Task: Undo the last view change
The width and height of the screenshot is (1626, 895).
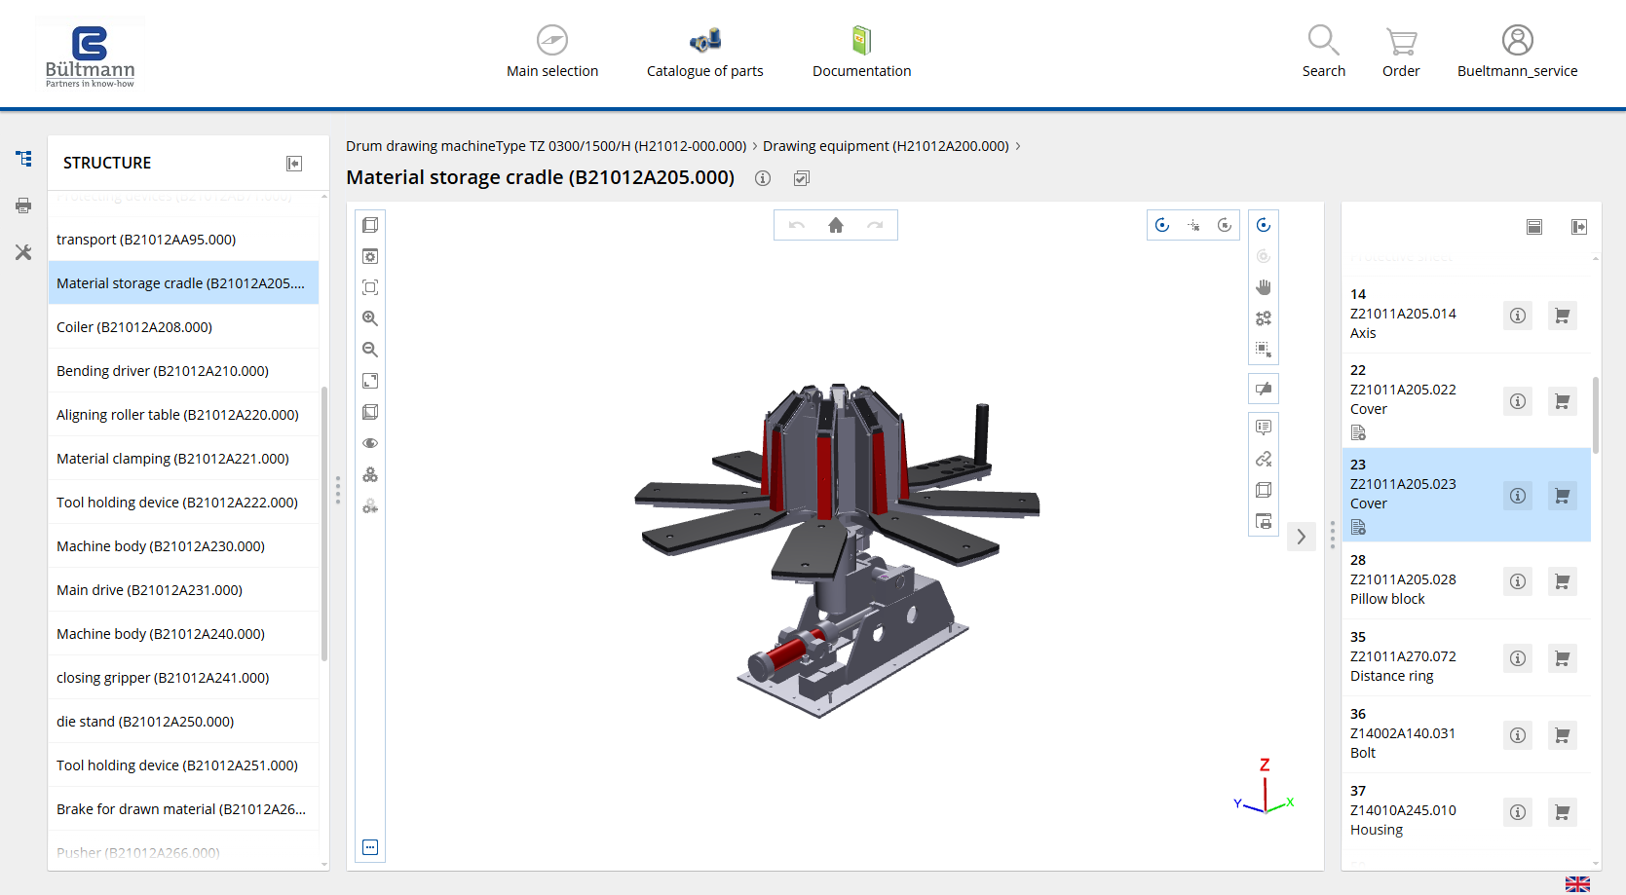Action: pos(797,225)
